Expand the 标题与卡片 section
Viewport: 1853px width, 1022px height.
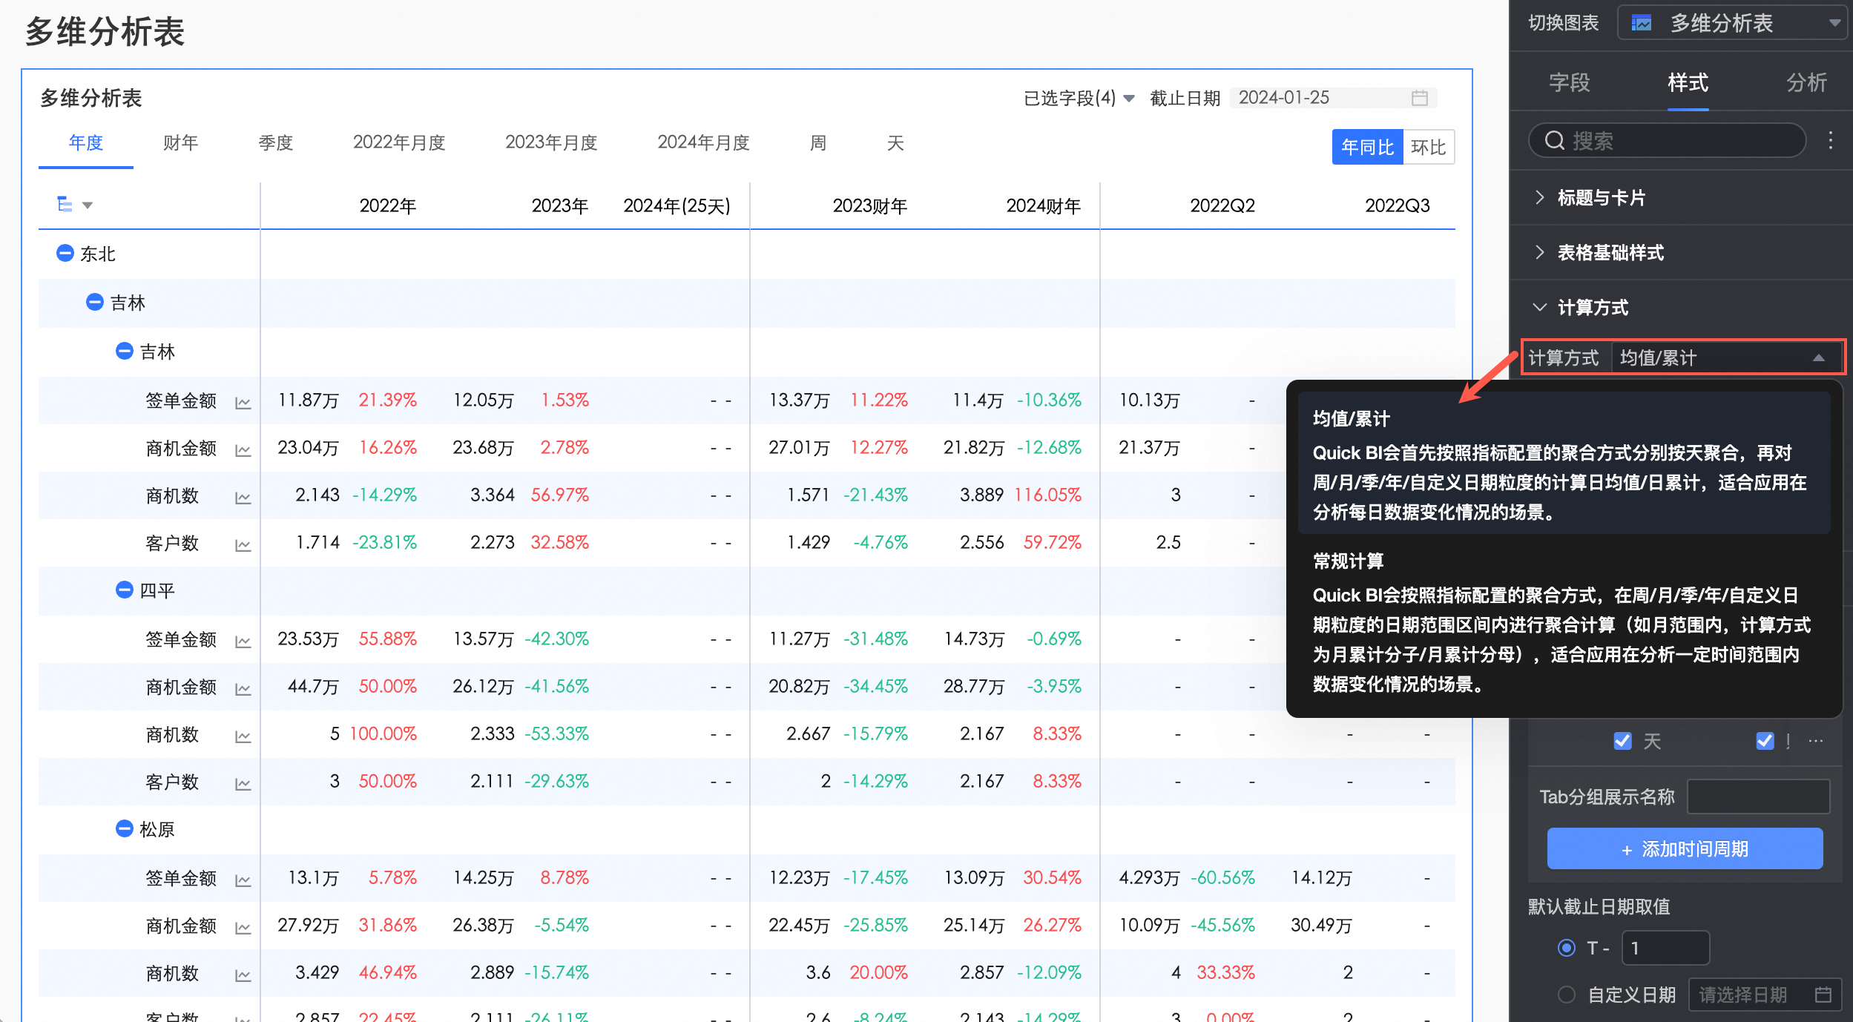(x=1601, y=198)
